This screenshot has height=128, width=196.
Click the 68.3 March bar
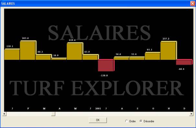[x=44, y=57]
